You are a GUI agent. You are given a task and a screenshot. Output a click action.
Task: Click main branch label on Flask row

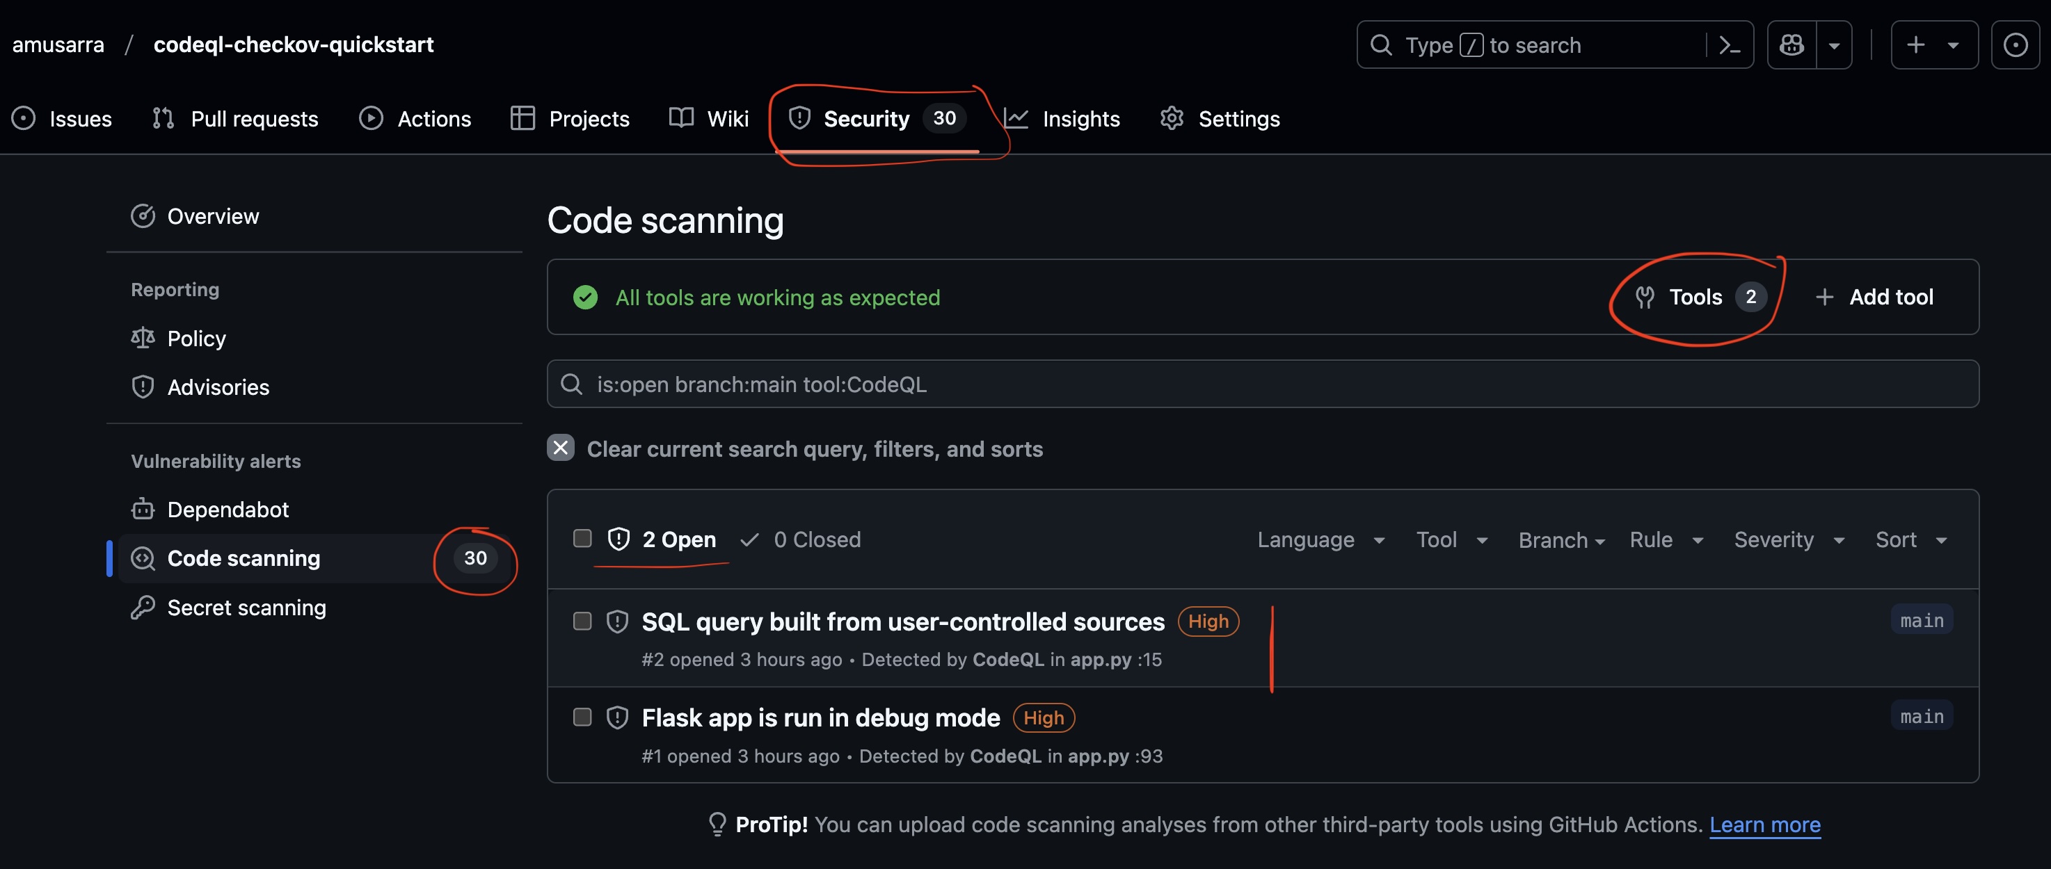[x=1922, y=716]
